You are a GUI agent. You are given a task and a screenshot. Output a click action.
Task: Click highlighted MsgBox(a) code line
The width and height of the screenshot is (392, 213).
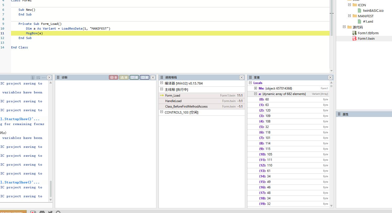(34, 33)
